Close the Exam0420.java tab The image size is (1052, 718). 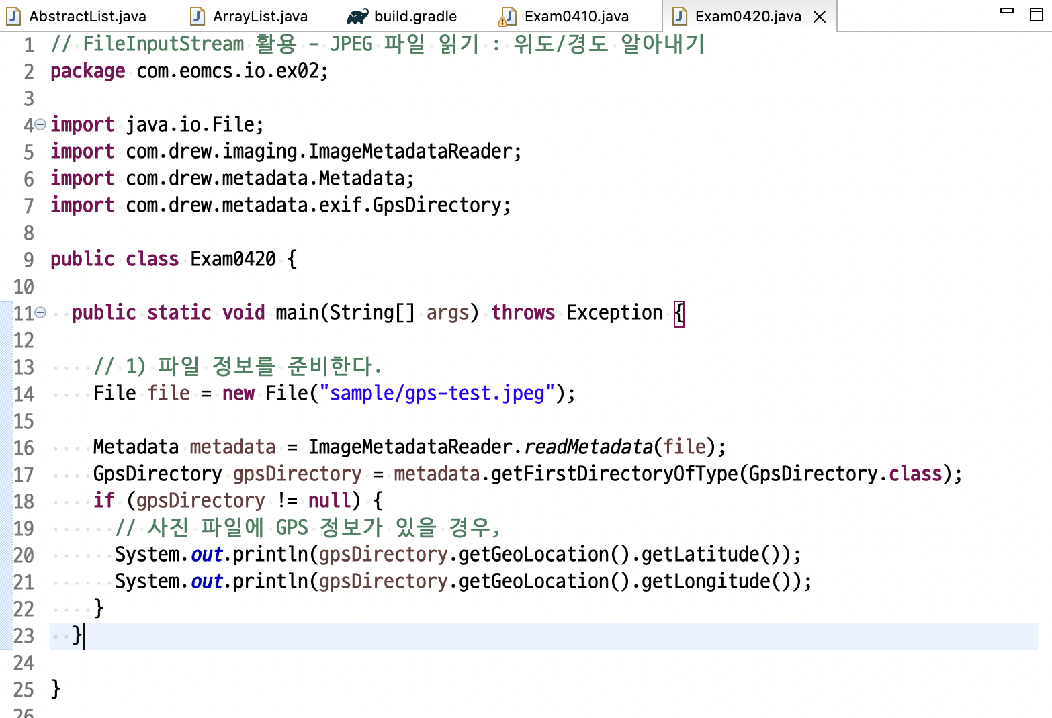[820, 17]
